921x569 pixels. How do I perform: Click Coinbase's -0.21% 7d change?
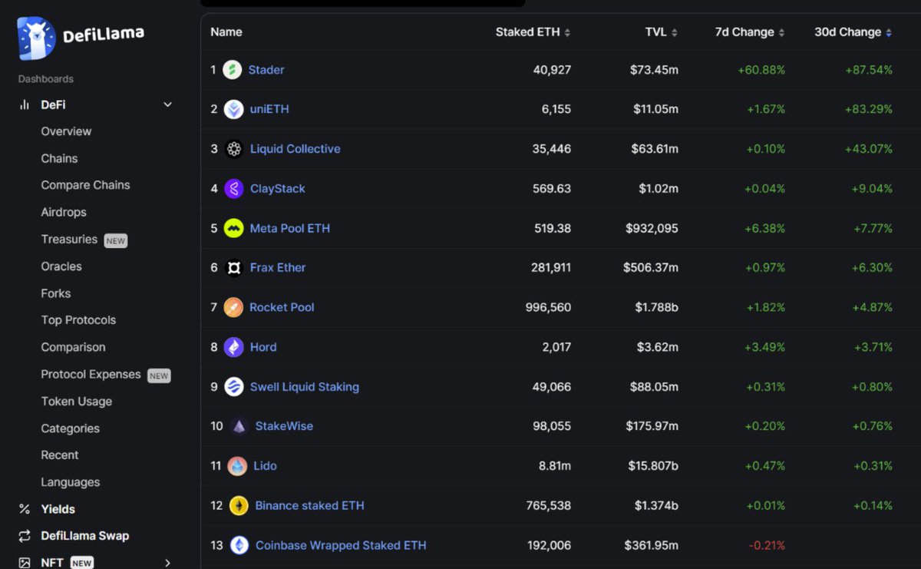pyautogui.click(x=767, y=546)
